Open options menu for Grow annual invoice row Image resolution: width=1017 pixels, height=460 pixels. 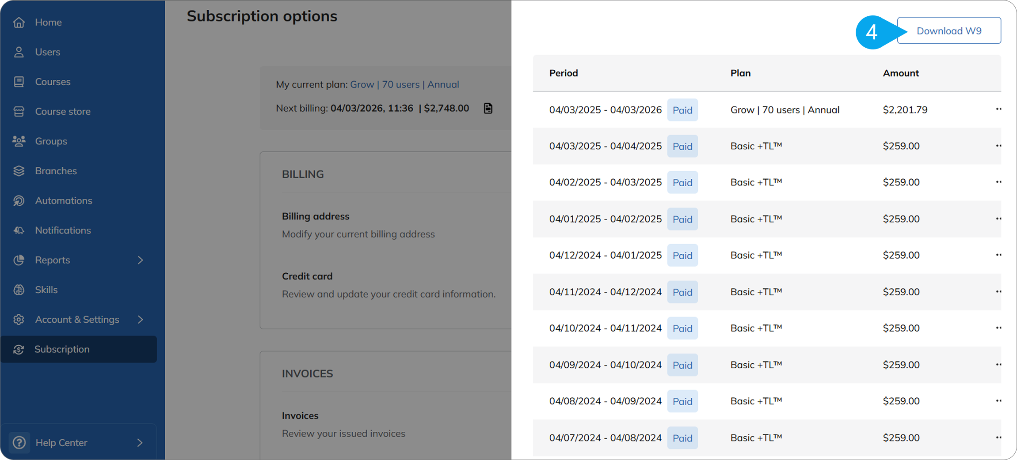tap(998, 109)
